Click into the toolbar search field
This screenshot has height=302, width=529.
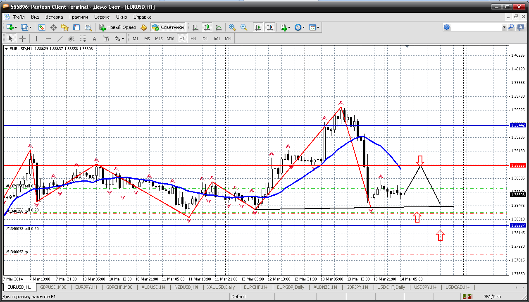pos(476,27)
